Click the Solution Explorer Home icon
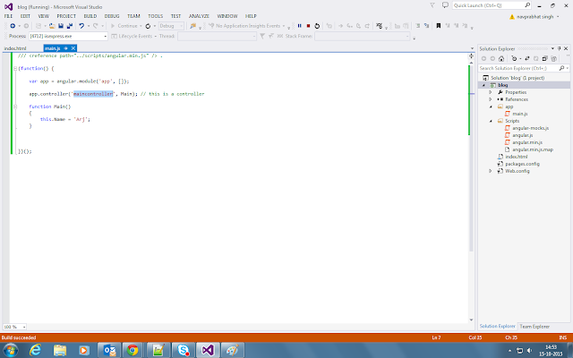The height and width of the screenshot is (358, 573). pos(501,58)
